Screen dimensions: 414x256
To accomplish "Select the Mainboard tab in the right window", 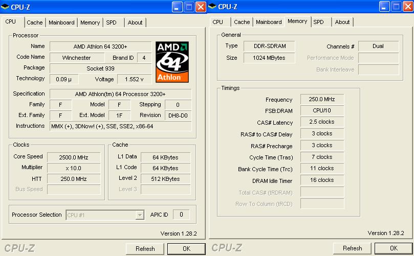I will [269, 22].
